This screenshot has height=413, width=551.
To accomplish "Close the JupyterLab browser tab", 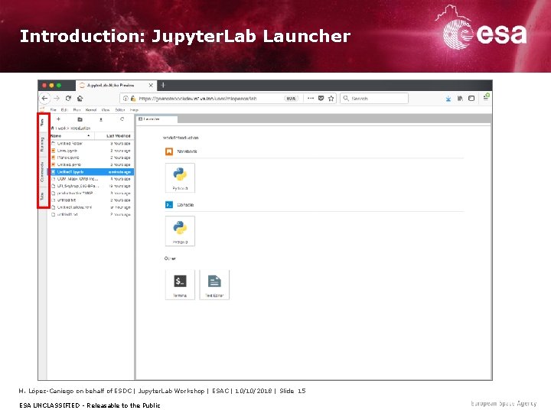I will point(151,86).
